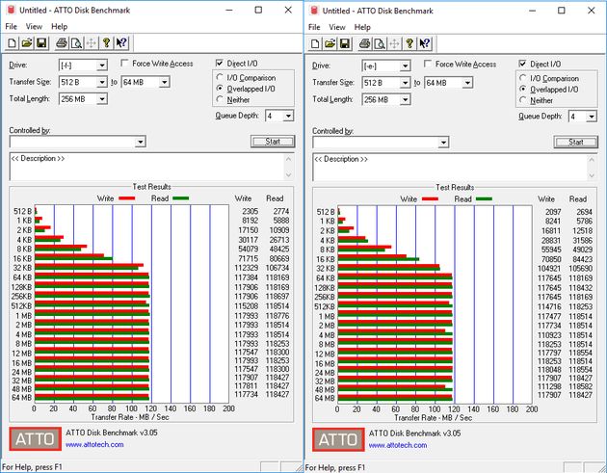Click the move crosshair icon in right toolbar

394,43
